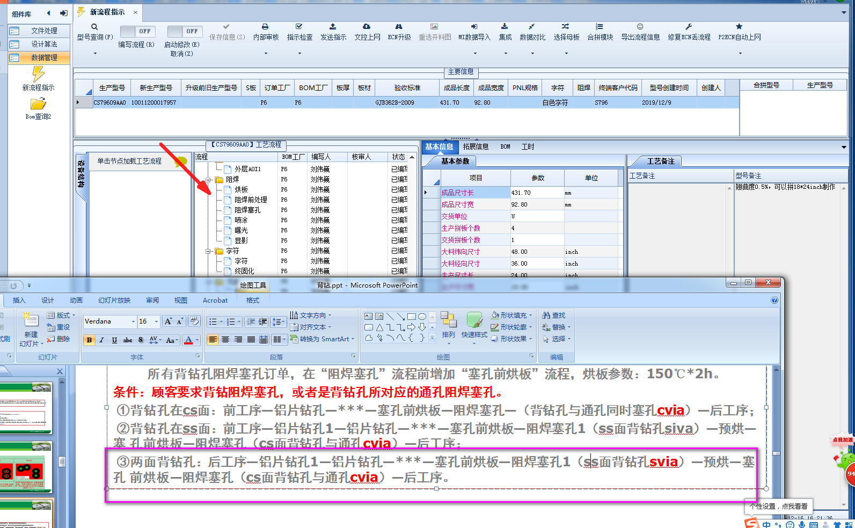Collapse the 阻焊 tree folder

[x=209, y=180]
